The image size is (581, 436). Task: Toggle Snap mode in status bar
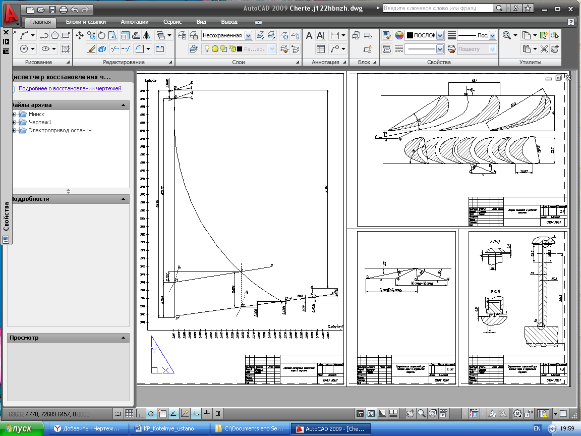(118, 413)
